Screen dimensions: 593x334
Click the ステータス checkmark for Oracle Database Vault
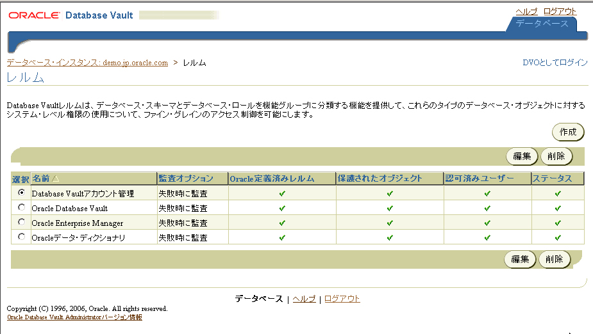(558, 209)
